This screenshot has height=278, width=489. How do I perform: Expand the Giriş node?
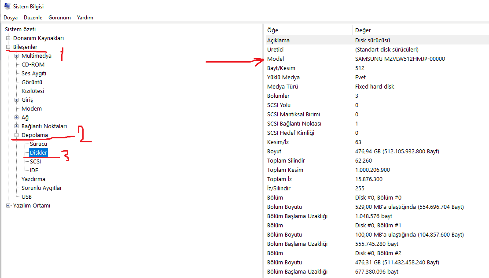coord(17,100)
